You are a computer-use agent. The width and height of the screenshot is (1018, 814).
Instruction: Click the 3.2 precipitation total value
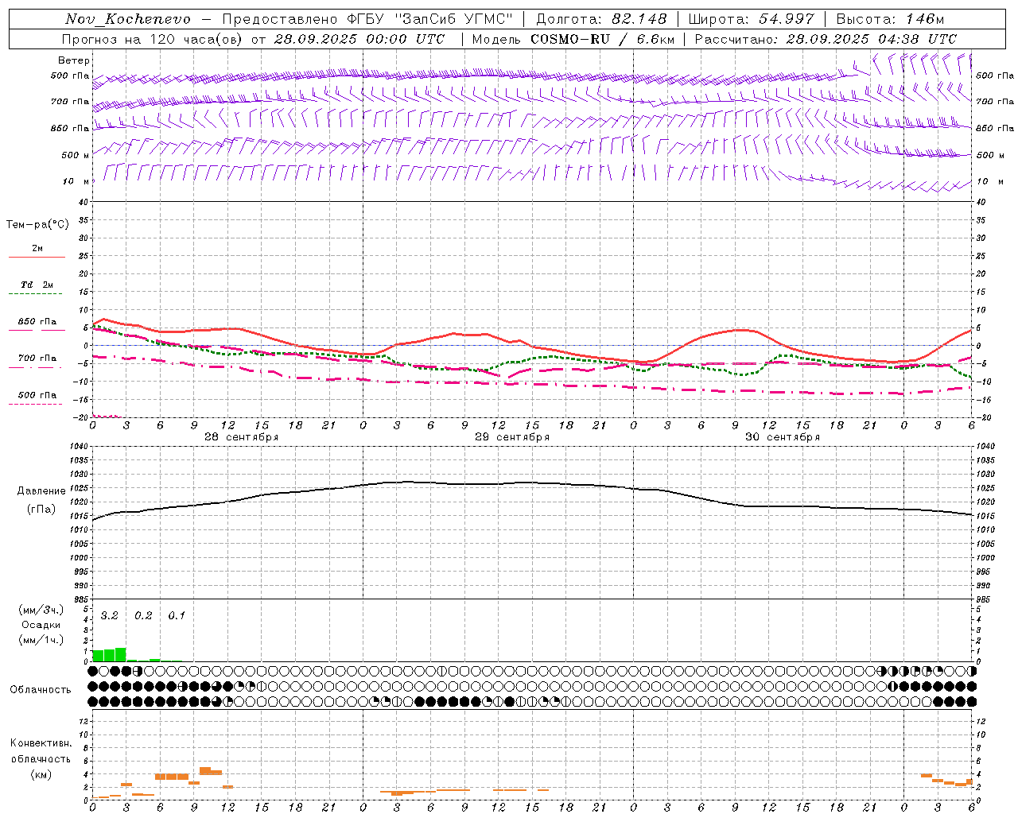tap(110, 616)
